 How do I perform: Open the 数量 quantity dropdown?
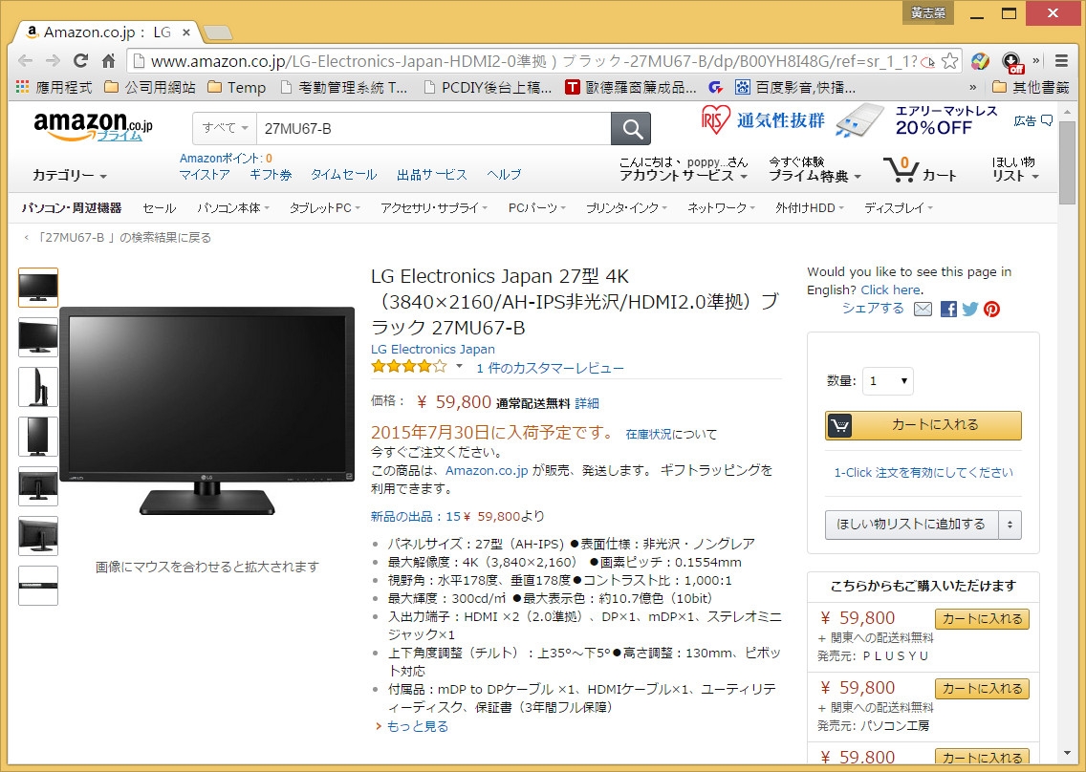point(887,381)
